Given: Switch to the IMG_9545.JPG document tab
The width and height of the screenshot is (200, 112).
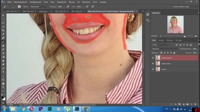Looking at the screenshot, I should (x=61, y=11).
